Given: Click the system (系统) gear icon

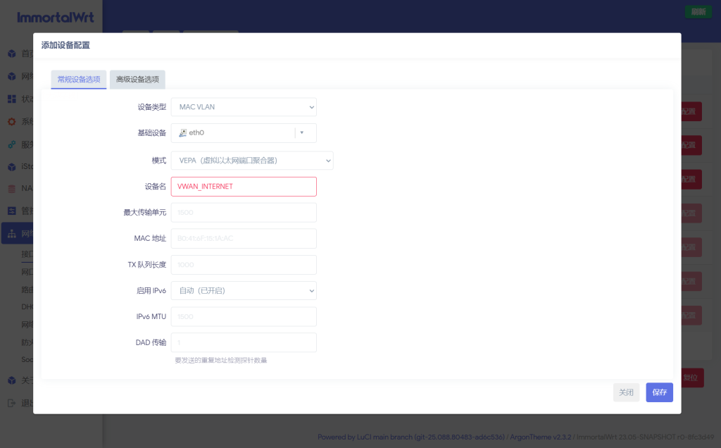Looking at the screenshot, I should click(12, 121).
